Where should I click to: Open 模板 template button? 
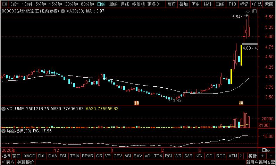click(x=252, y=156)
